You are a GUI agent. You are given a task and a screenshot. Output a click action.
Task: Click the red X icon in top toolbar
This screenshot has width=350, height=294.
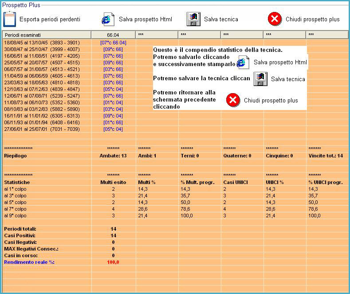pyautogui.click(x=275, y=19)
